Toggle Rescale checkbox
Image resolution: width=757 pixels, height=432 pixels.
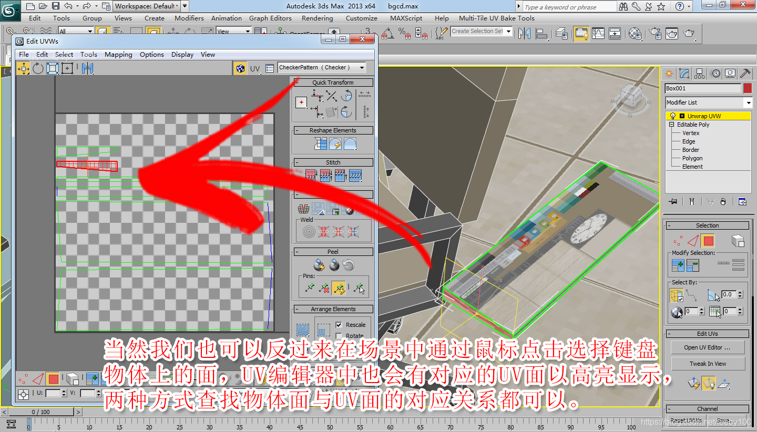tap(339, 325)
